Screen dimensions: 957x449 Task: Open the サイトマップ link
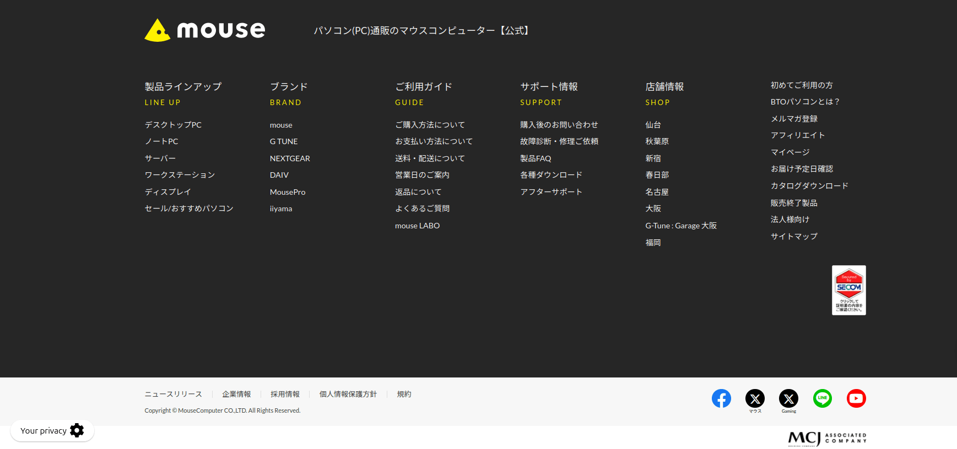click(794, 237)
